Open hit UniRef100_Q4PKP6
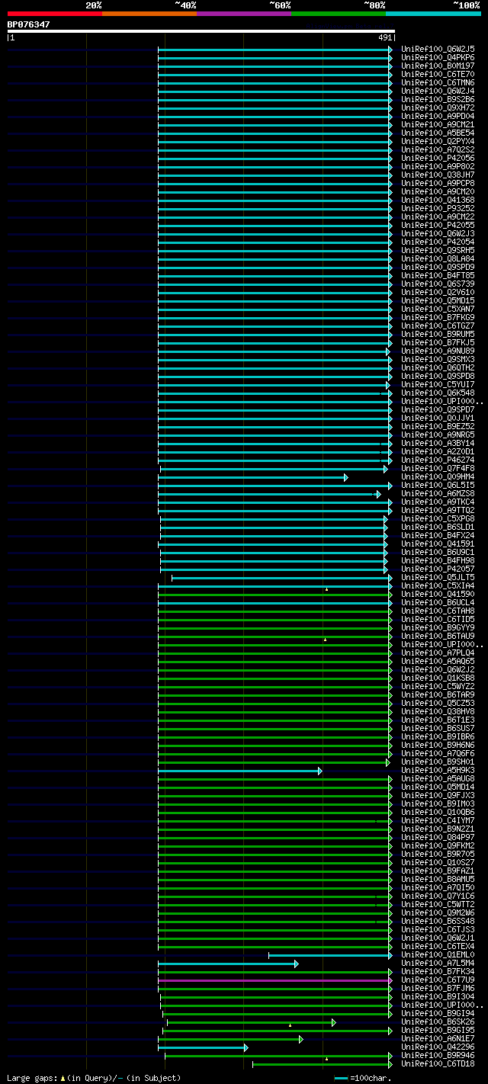 click(438, 57)
